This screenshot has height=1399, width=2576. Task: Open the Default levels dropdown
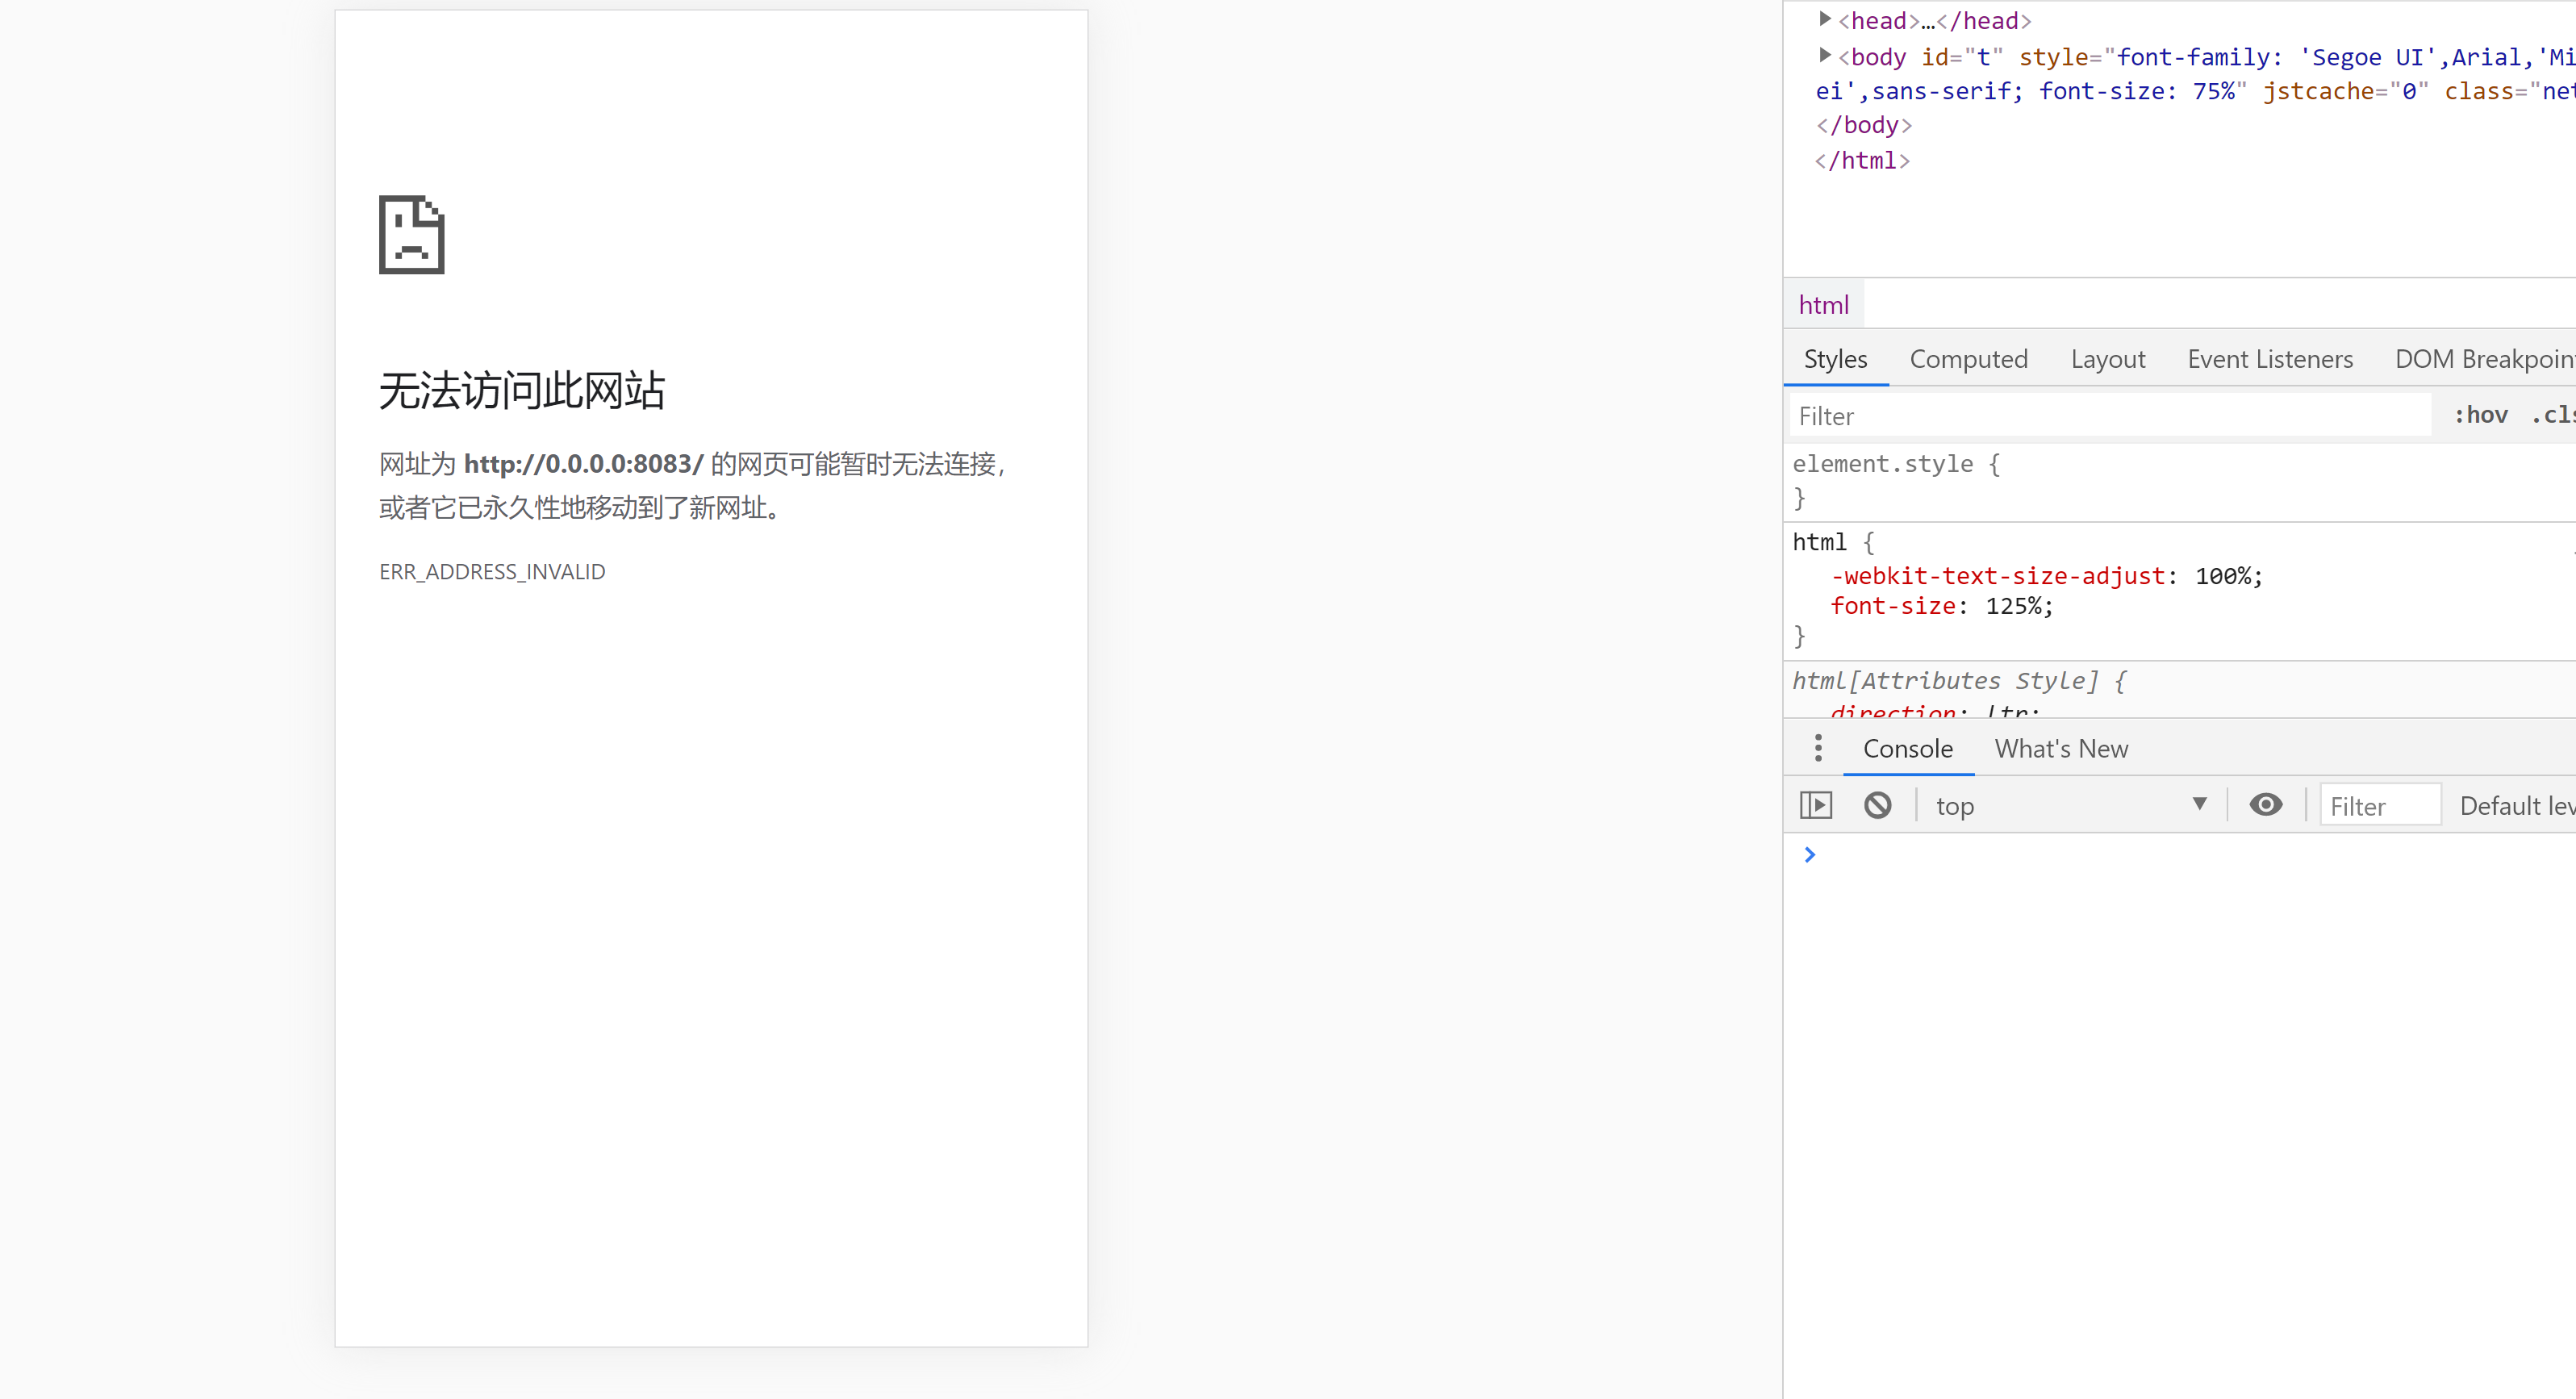point(2516,805)
